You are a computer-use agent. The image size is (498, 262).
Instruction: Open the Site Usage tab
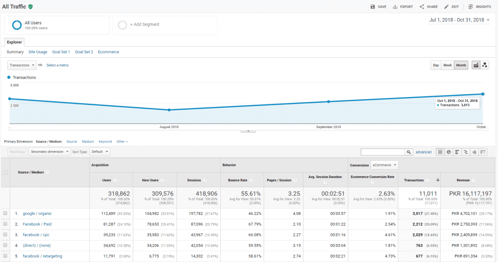pos(37,52)
